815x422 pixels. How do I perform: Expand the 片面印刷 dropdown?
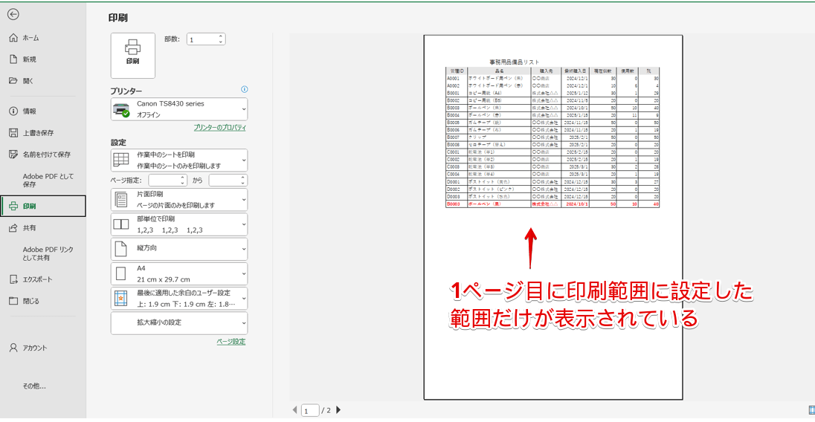tap(178, 200)
